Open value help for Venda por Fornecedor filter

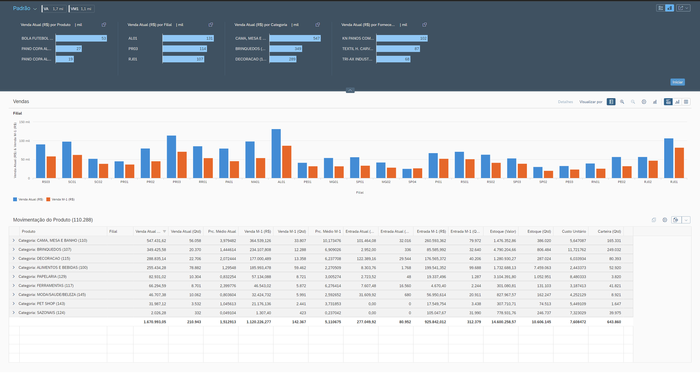425,25
